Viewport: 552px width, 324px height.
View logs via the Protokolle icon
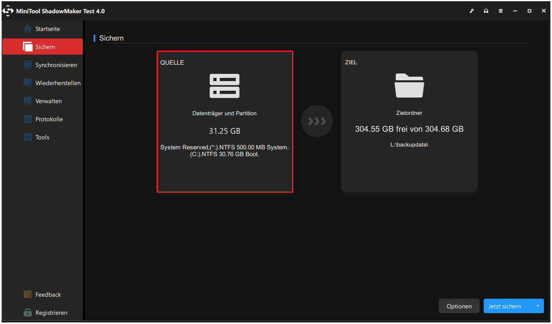pyautogui.click(x=27, y=119)
